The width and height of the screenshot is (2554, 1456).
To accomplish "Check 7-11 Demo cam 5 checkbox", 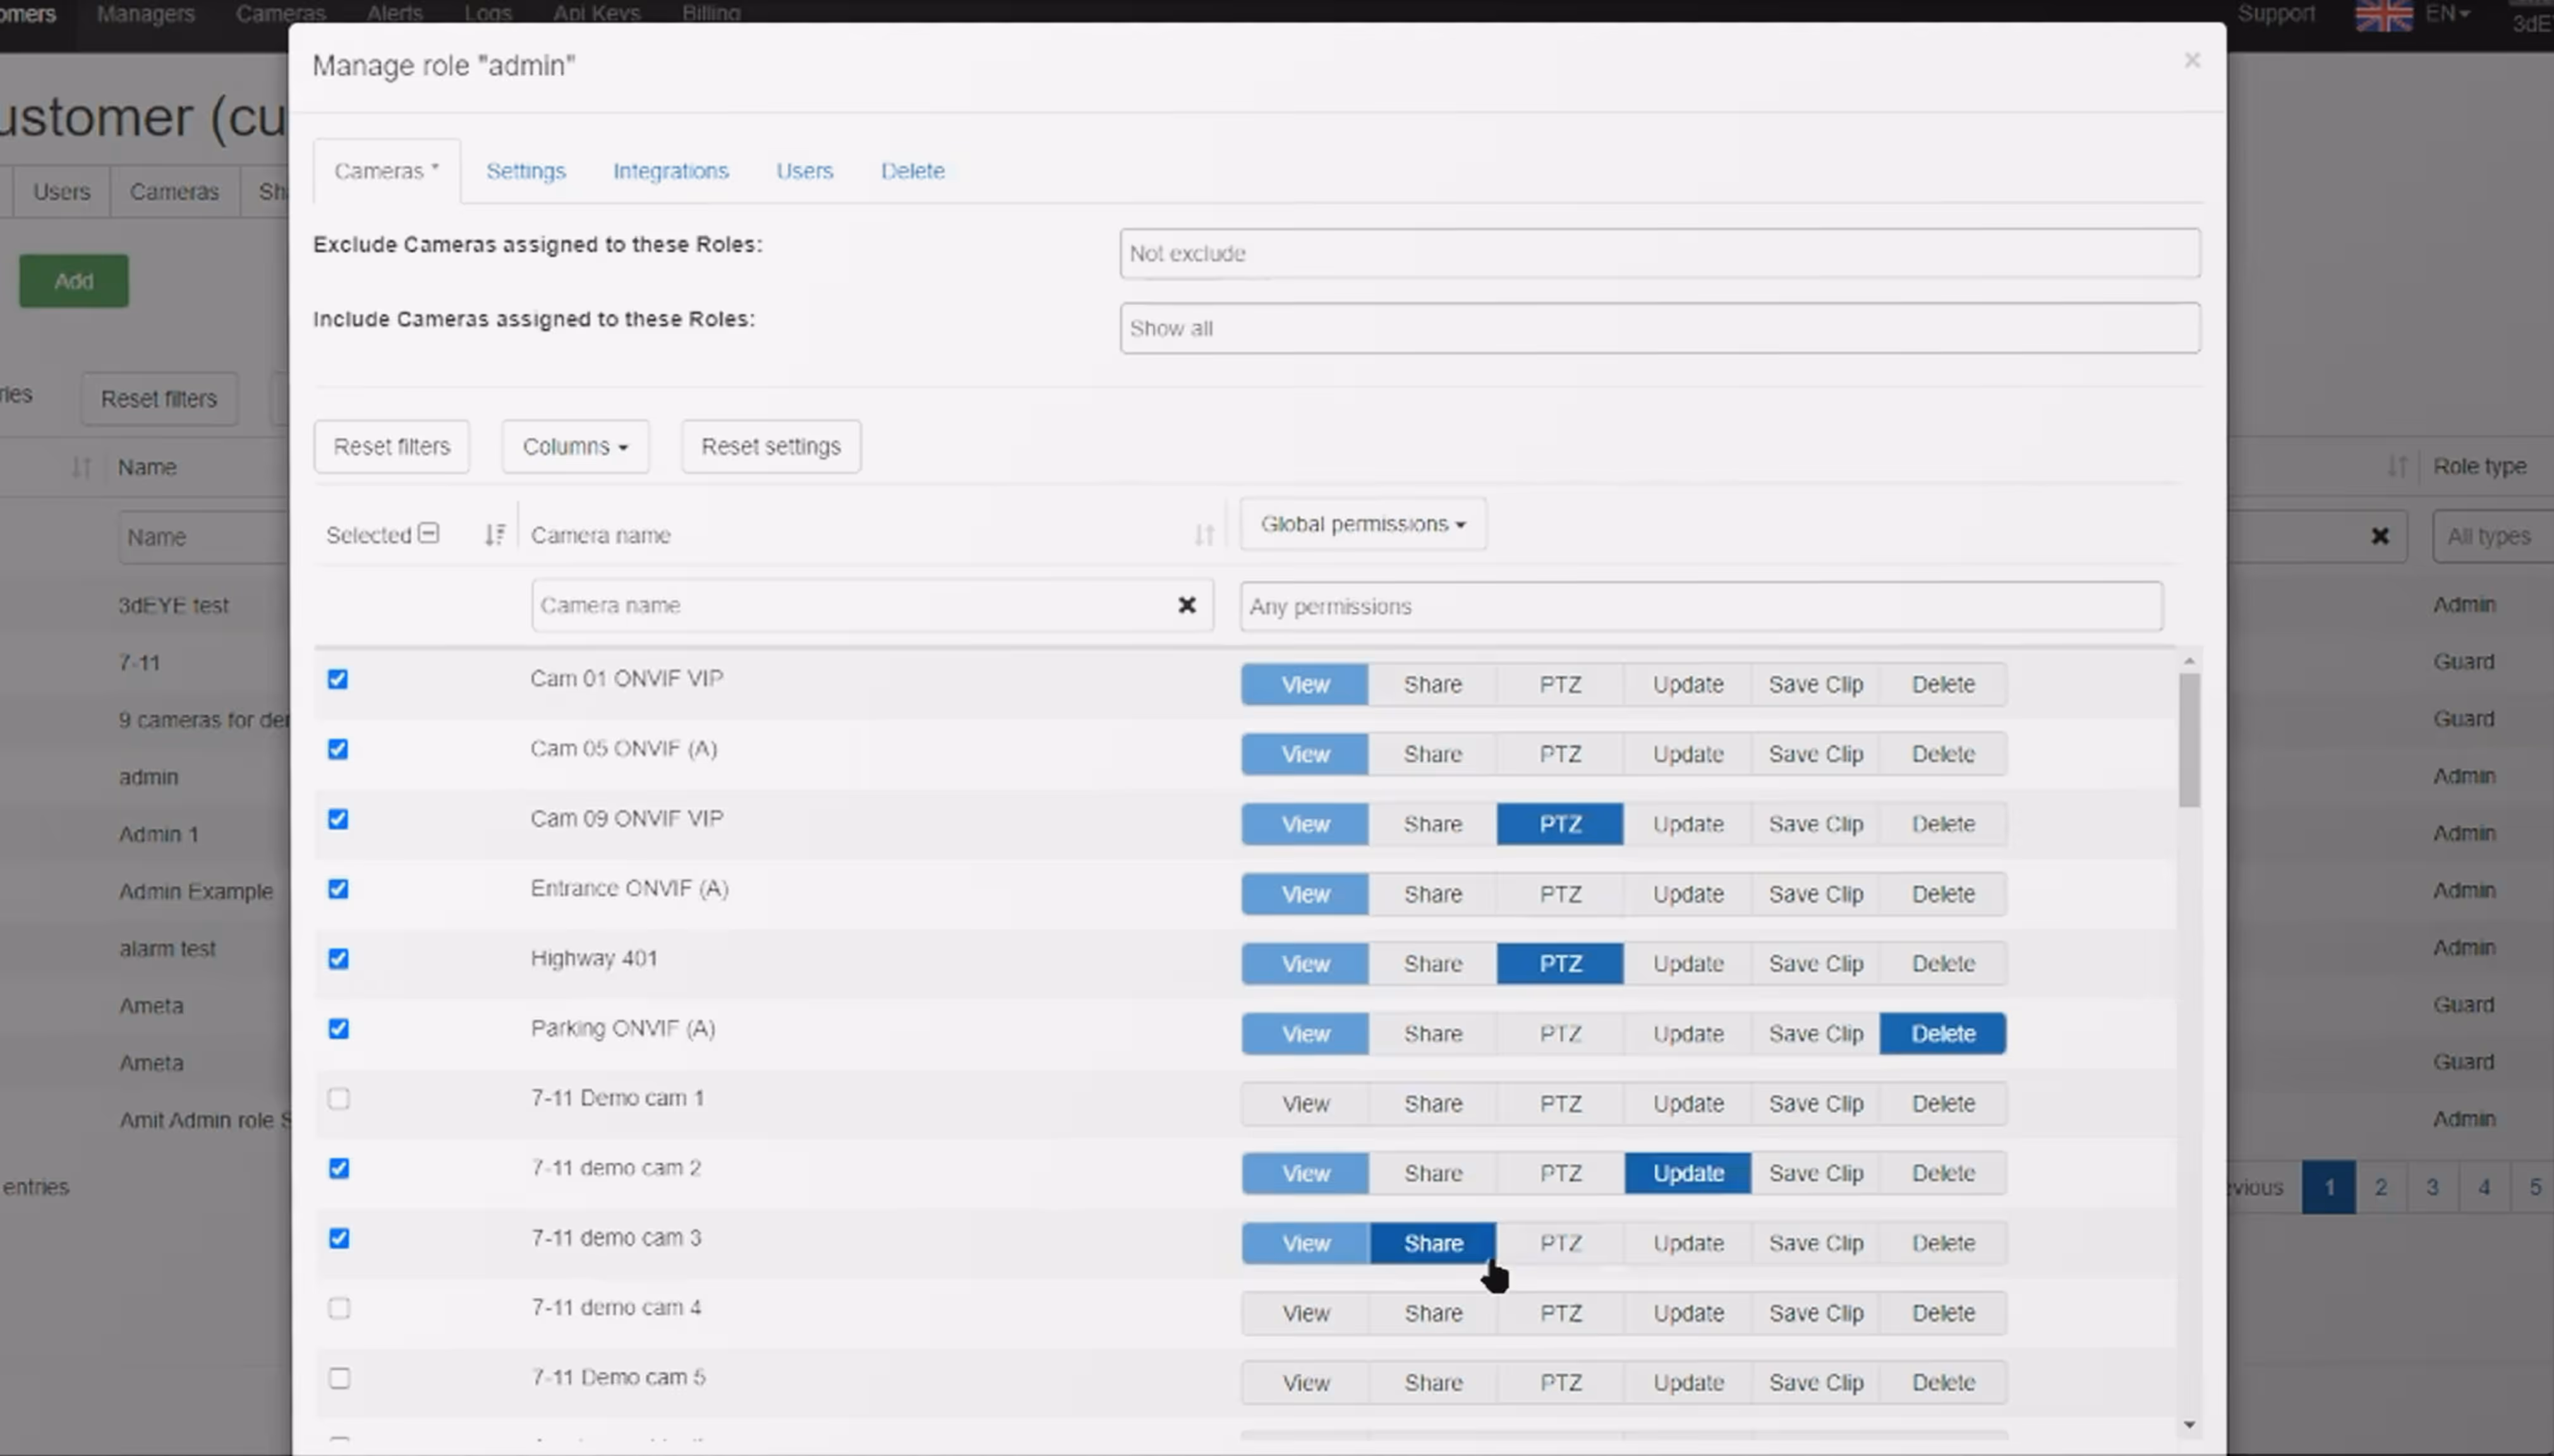I will 339,1379.
